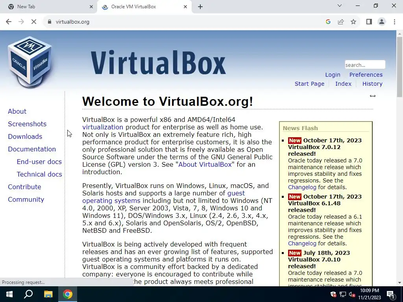Click the VirtualBox cube logo
The image size is (403, 302).
pyautogui.click(x=30, y=62)
